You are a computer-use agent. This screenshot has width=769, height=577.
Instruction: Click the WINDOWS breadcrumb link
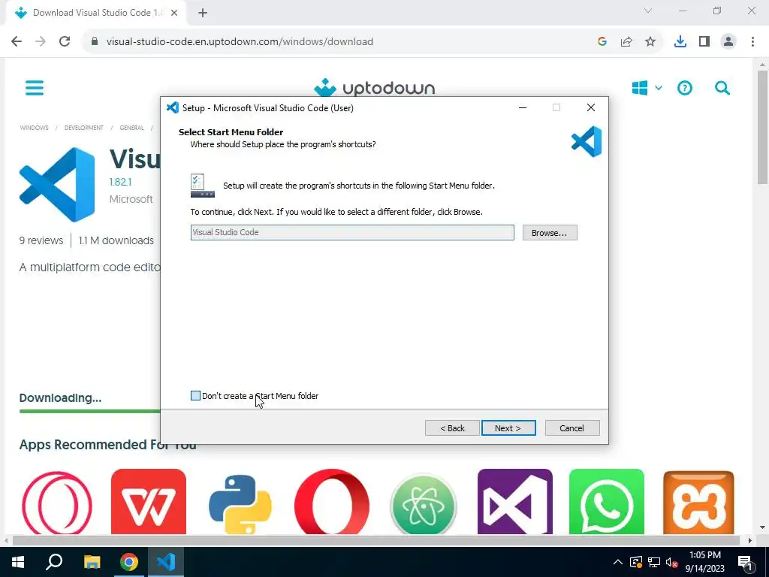[35, 128]
